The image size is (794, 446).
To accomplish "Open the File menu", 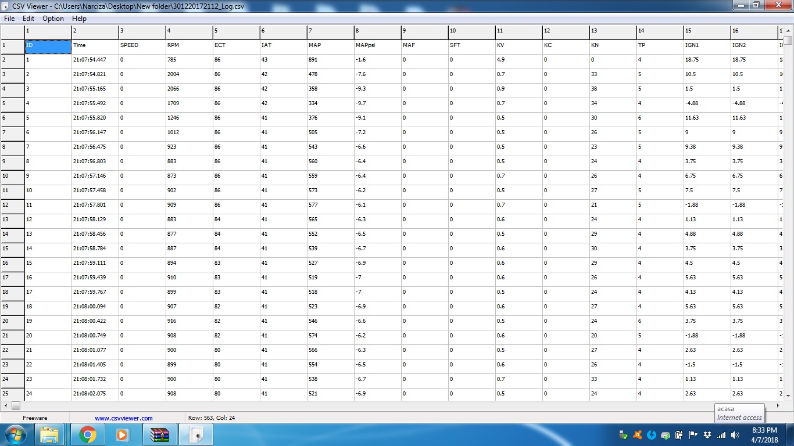I will coord(9,19).
